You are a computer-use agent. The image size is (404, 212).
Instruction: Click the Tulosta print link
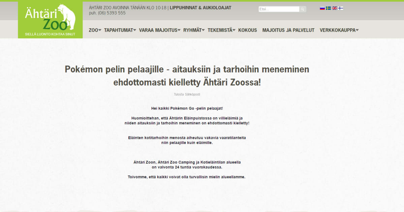pyautogui.click(x=179, y=94)
